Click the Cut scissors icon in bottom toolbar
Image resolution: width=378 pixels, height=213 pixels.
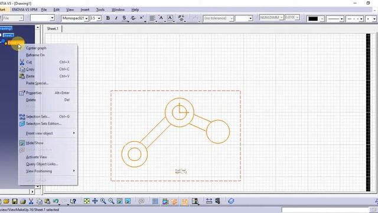click(31, 201)
